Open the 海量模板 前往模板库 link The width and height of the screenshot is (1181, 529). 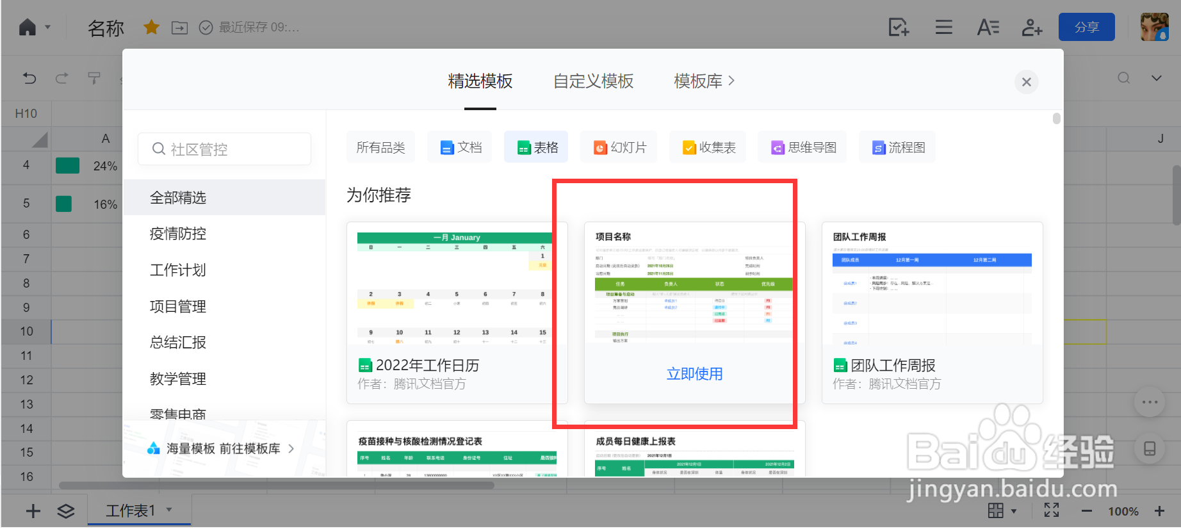(222, 448)
